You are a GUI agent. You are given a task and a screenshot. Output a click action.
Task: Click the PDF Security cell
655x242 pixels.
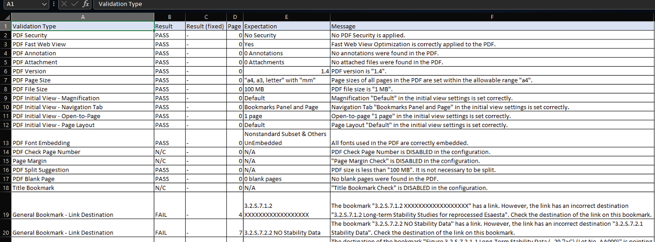pos(82,35)
